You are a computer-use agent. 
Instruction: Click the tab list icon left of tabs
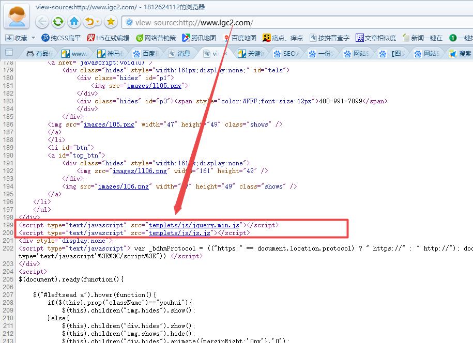click(9, 53)
